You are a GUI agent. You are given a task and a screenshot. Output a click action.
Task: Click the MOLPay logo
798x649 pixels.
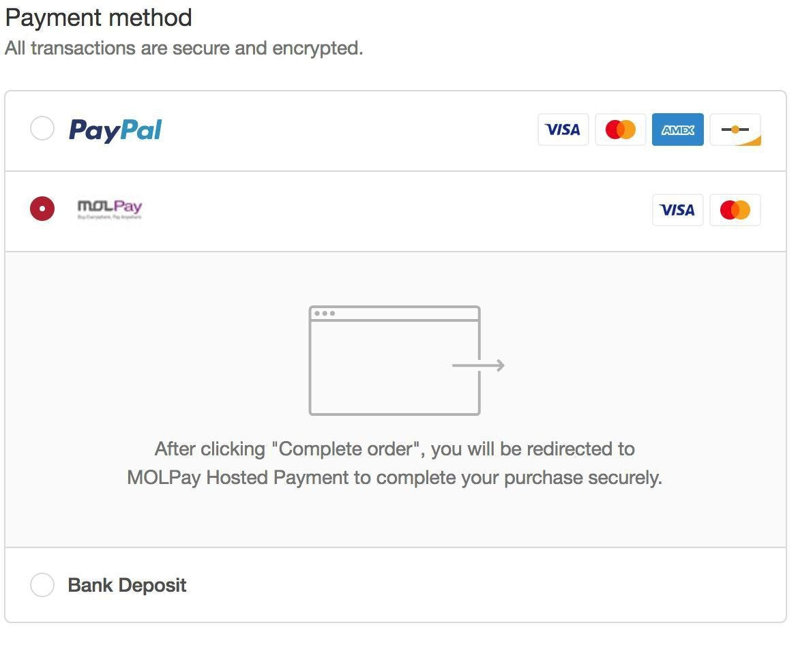(x=109, y=208)
